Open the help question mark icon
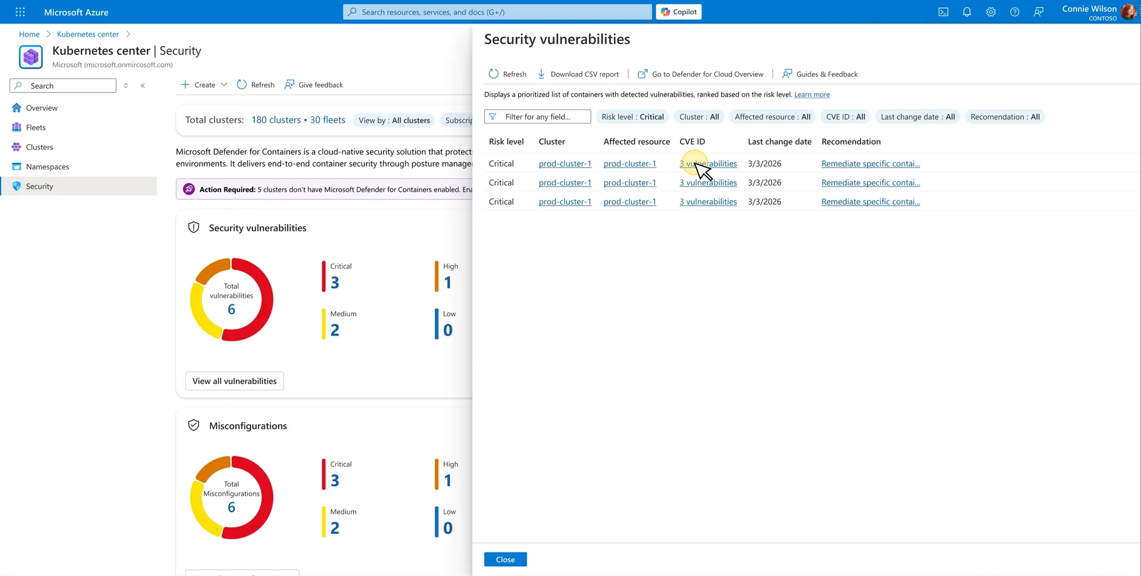Screen dimensions: 1141x576 pos(1014,12)
